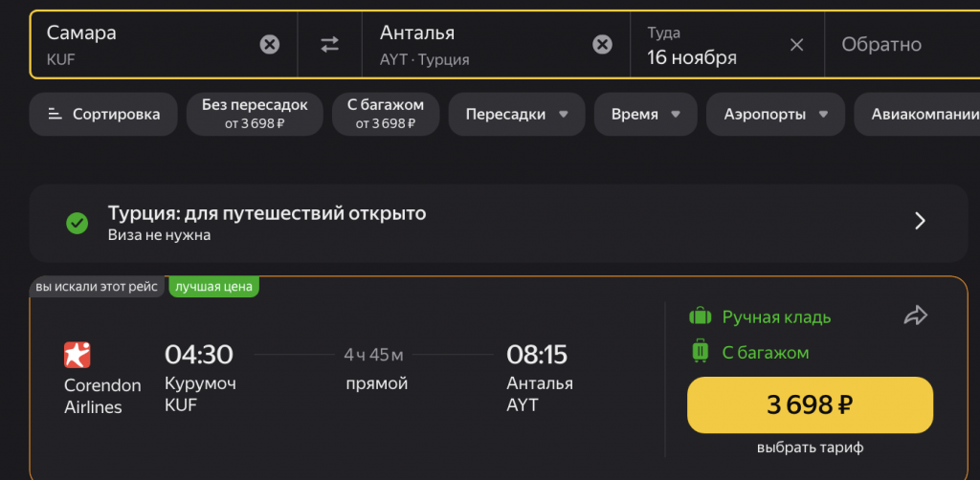Clear the Анталья destination field
Viewport: 980px width, 480px height.
tap(602, 44)
